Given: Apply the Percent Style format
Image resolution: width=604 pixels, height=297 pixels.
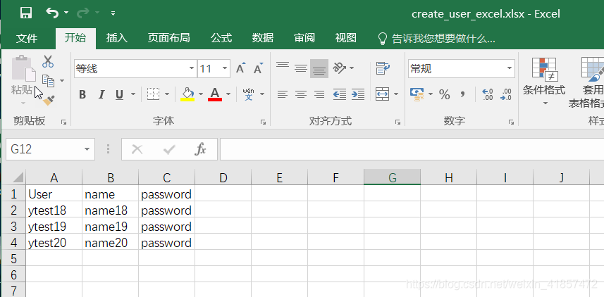Looking at the screenshot, I should pos(445,94).
